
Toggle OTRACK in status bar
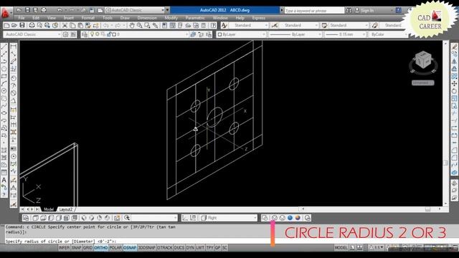165,248
